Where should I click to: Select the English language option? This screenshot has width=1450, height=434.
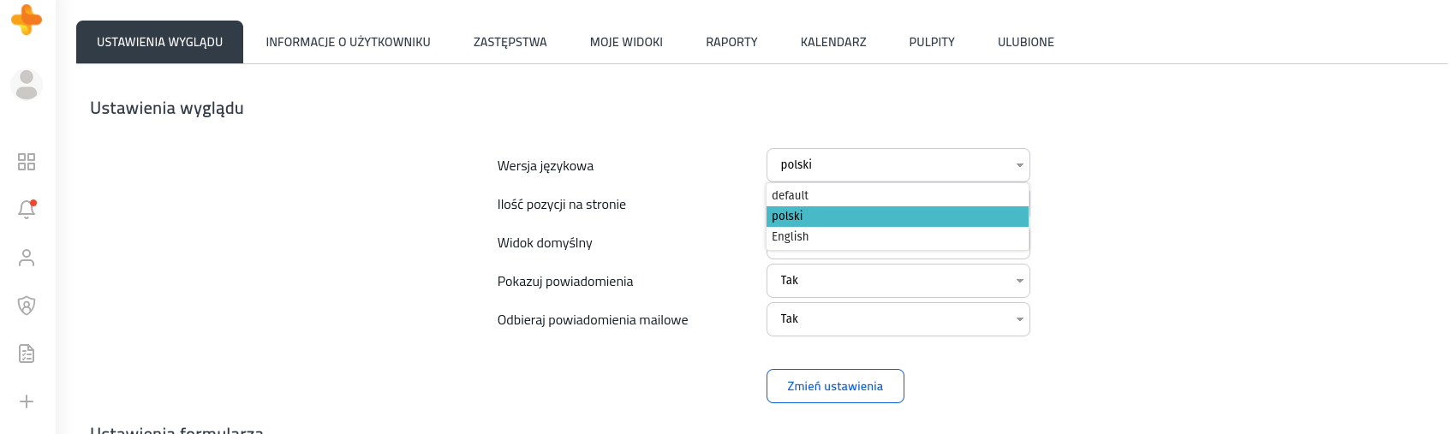coord(898,237)
